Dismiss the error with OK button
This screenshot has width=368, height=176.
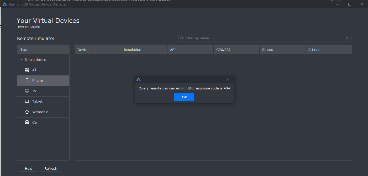184,97
